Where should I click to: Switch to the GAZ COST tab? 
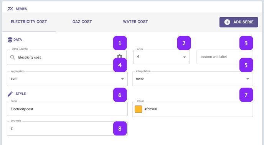pyautogui.click(x=82, y=22)
